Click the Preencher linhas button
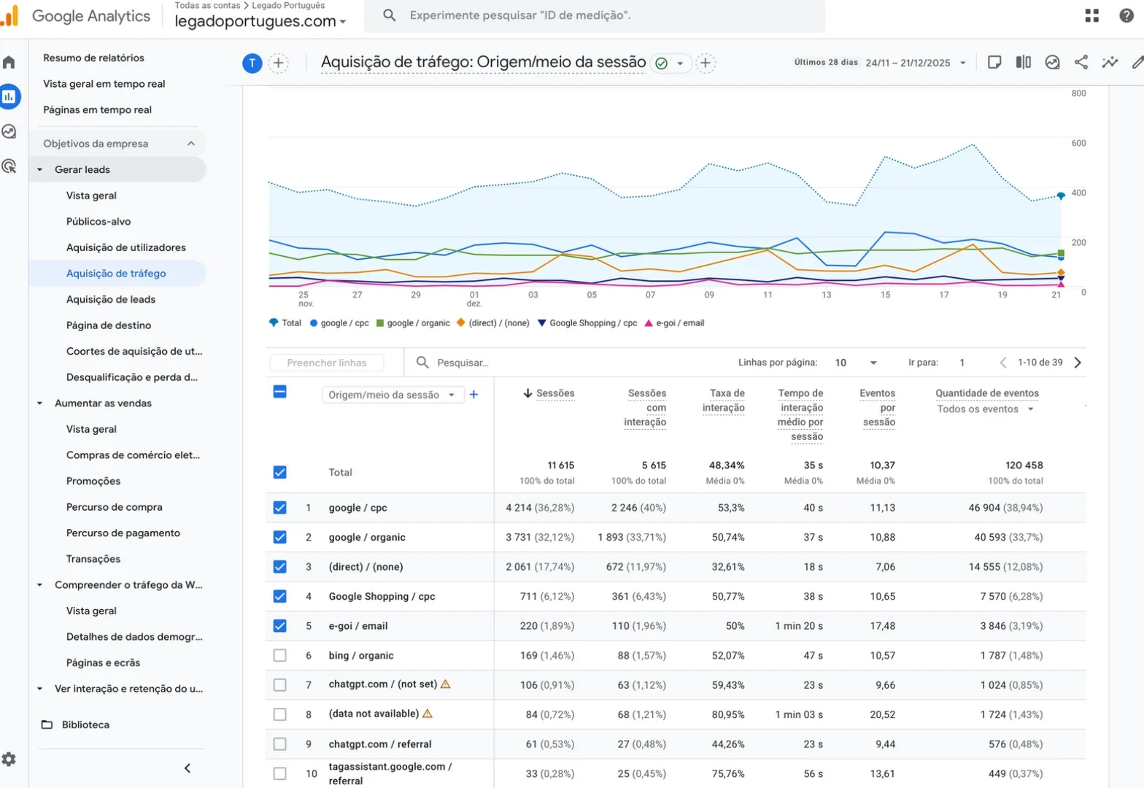 coord(327,363)
